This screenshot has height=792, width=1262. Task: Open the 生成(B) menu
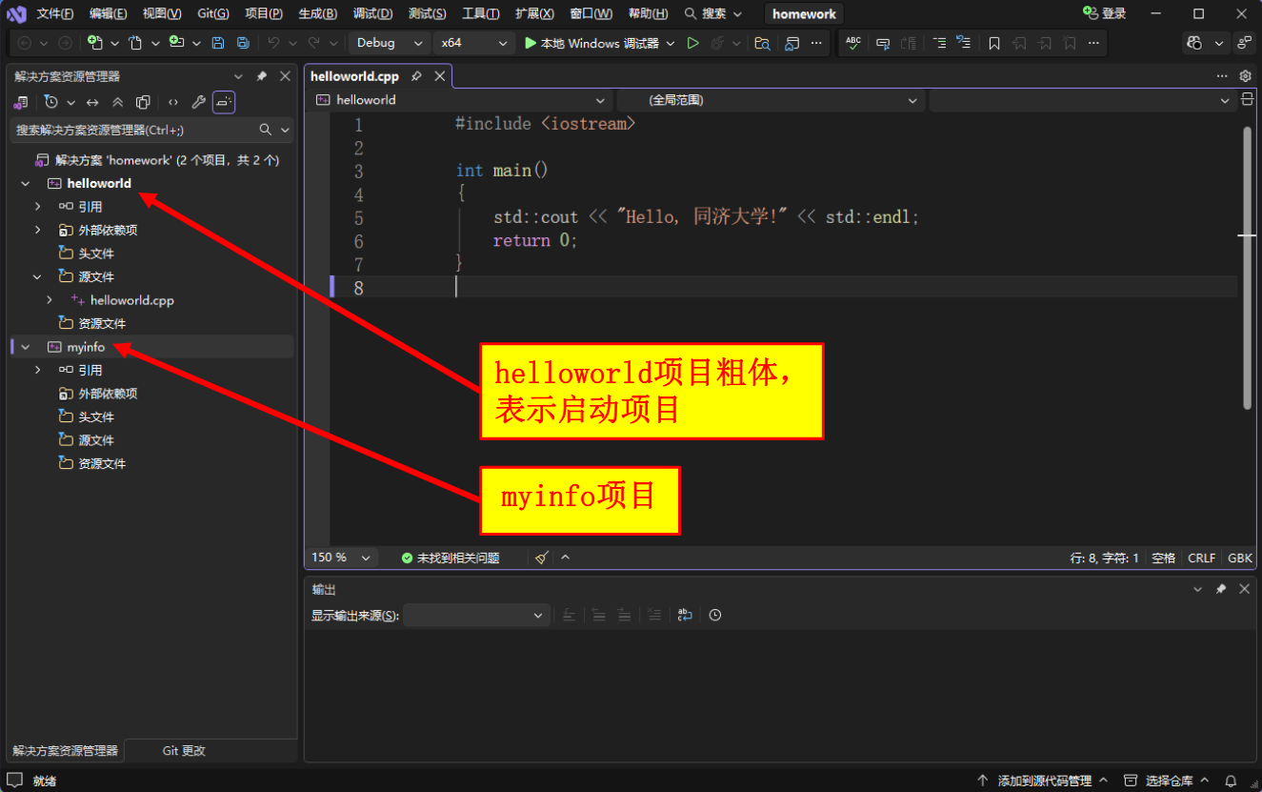point(317,13)
